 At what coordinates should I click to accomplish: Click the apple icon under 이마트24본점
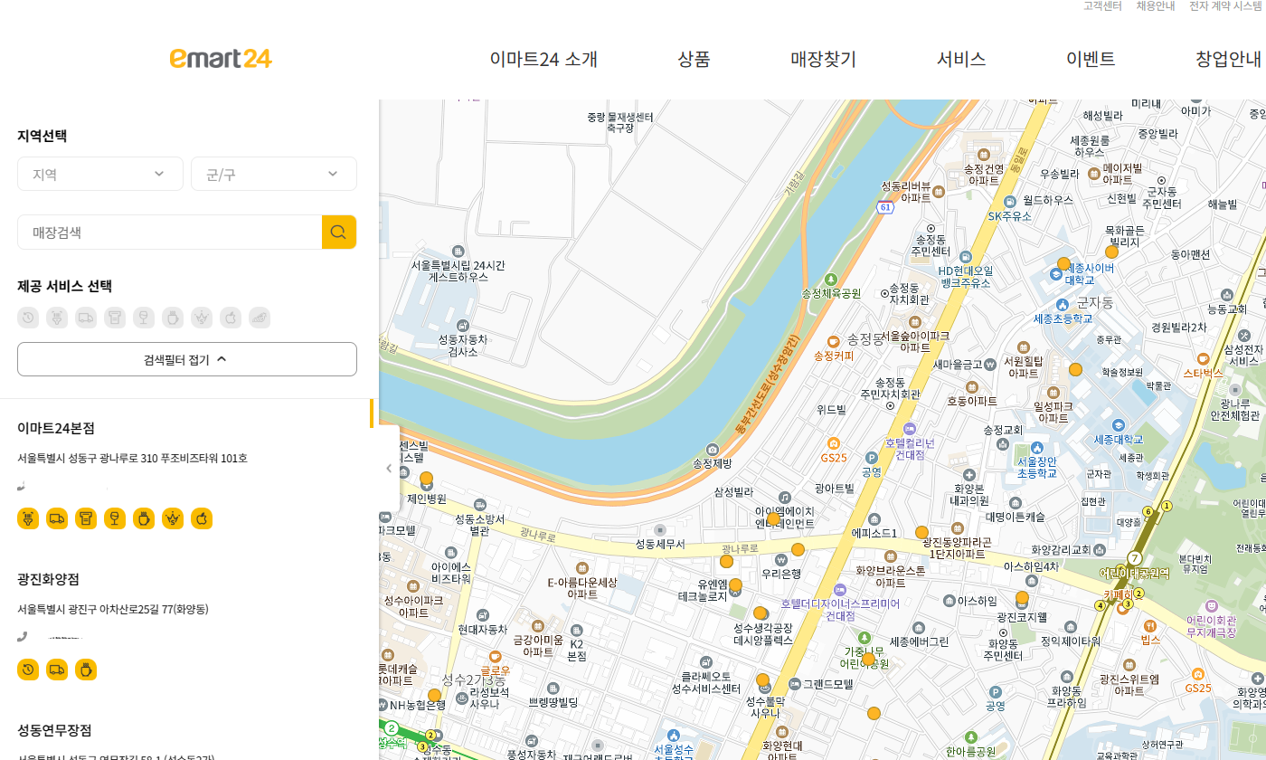[202, 518]
